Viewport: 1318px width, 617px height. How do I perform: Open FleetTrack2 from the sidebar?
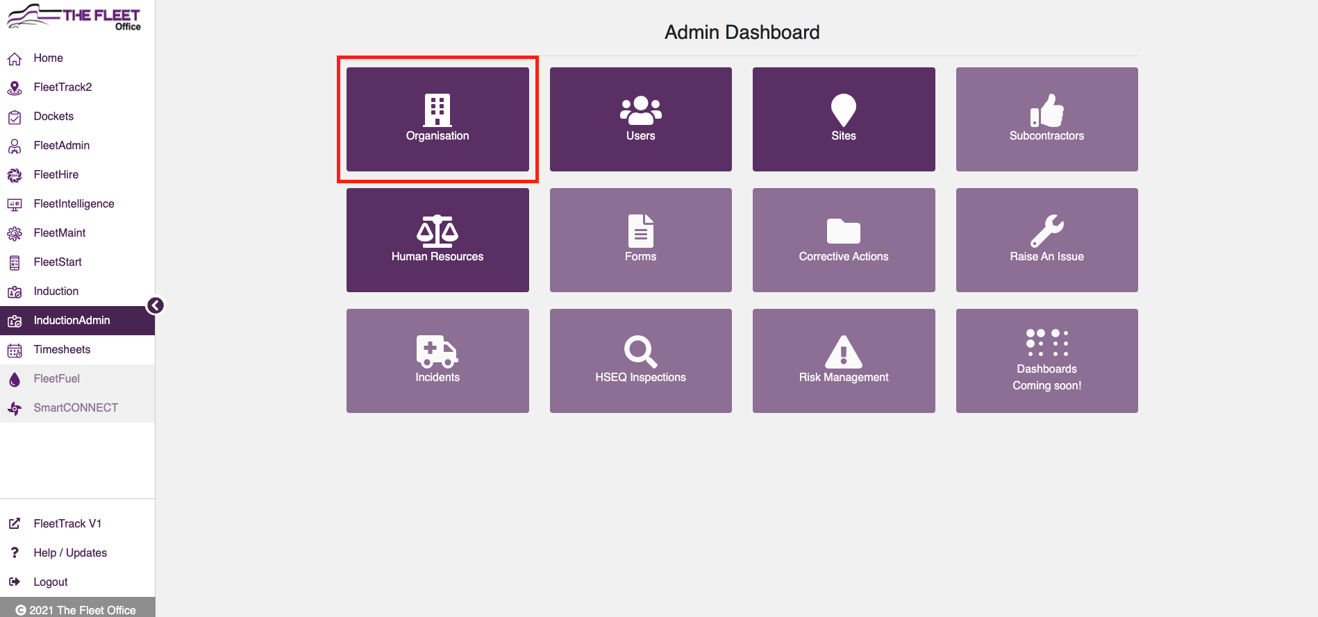tap(77, 87)
